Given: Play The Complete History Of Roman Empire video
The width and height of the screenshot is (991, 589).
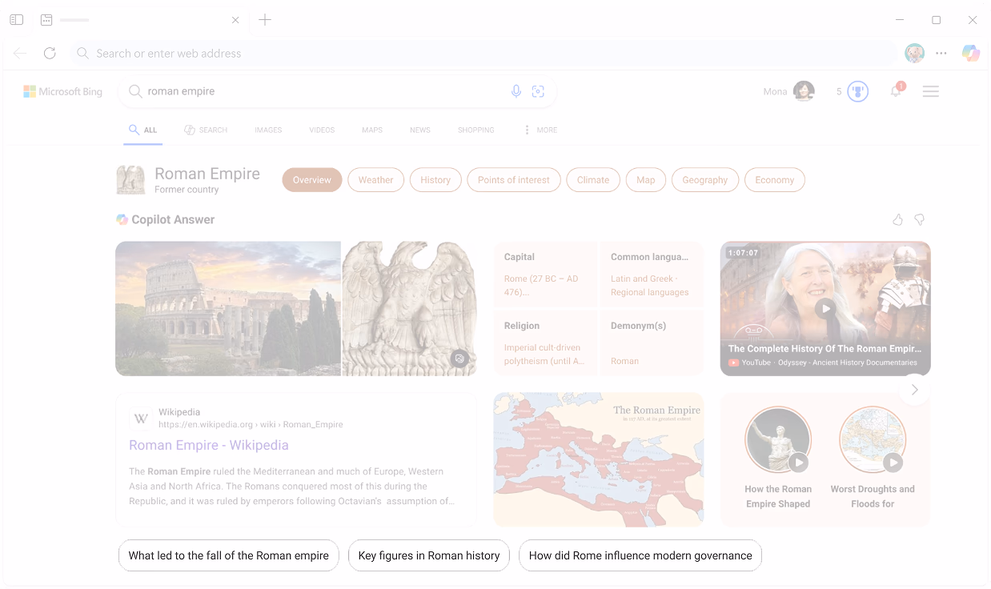Looking at the screenshot, I should [x=824, y=308].
